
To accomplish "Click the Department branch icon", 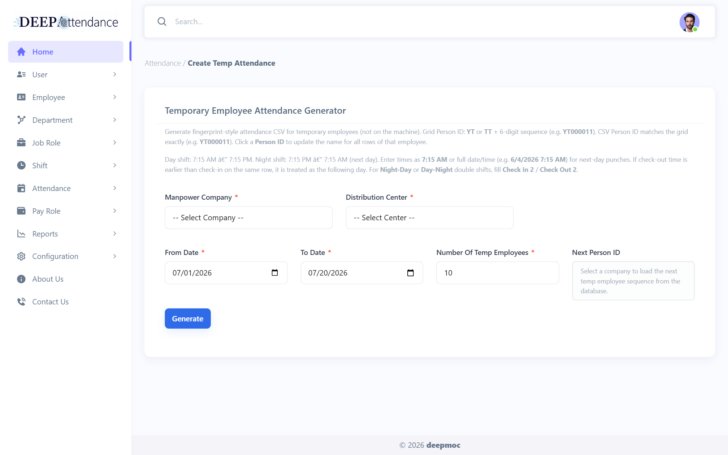I will [x=21, y=120].
